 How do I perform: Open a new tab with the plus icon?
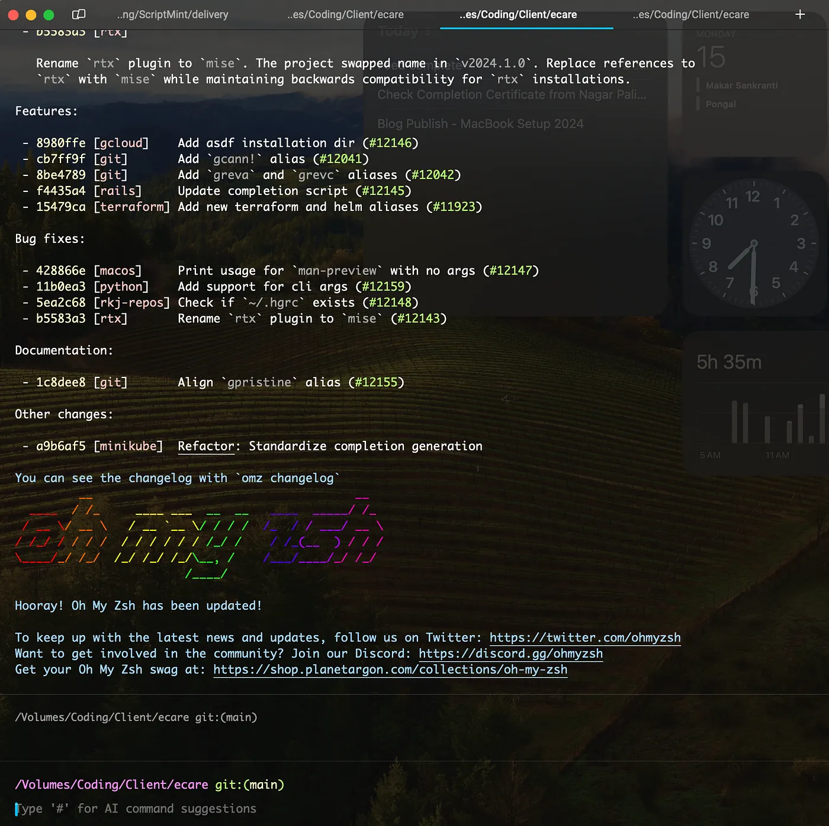tap(800, 14)
